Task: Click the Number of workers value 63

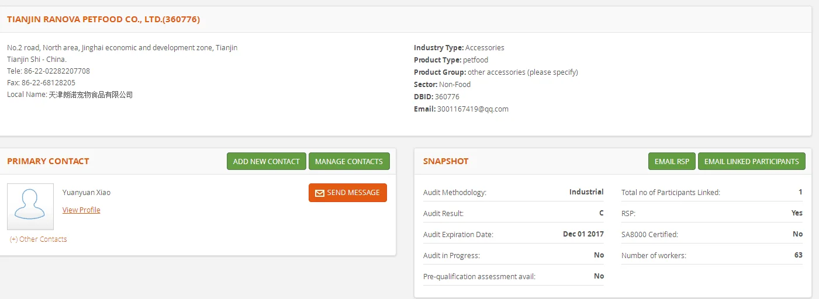Action: pos(798,255)
